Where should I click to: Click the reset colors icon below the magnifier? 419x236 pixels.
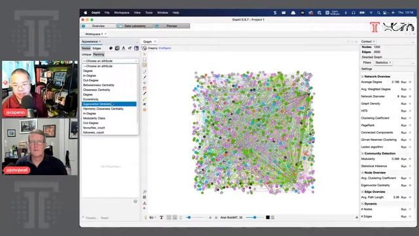(x=145, y=197)
